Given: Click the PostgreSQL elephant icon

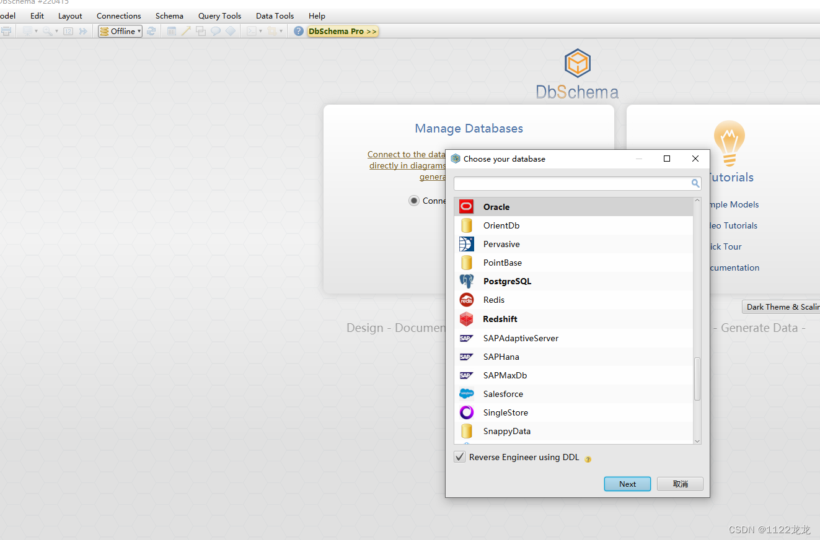Looking at the screenshot, I should 467,281.
